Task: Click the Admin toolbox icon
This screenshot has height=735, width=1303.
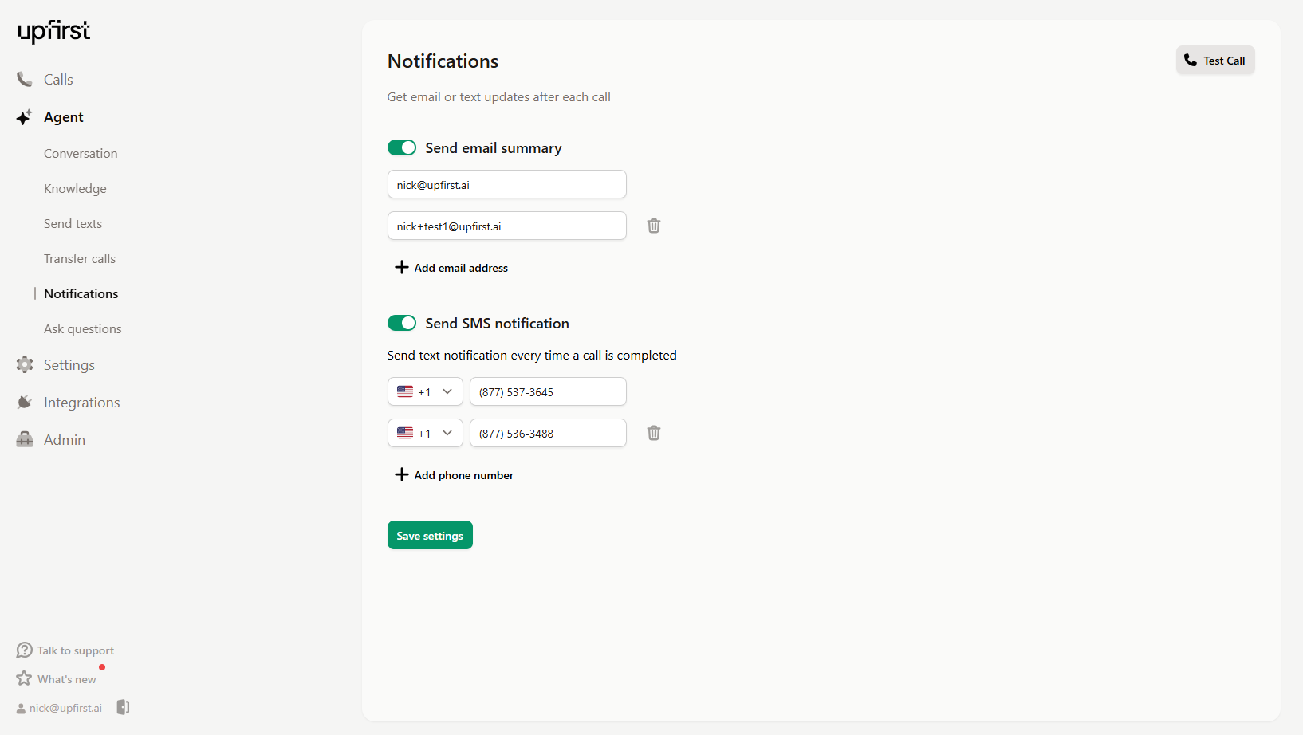Action: (25, 439)
